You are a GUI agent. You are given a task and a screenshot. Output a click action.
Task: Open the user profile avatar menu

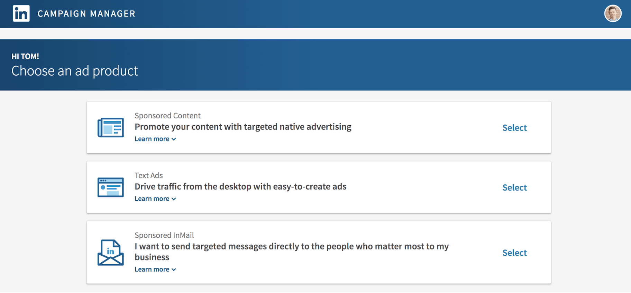tap(612, 14)
